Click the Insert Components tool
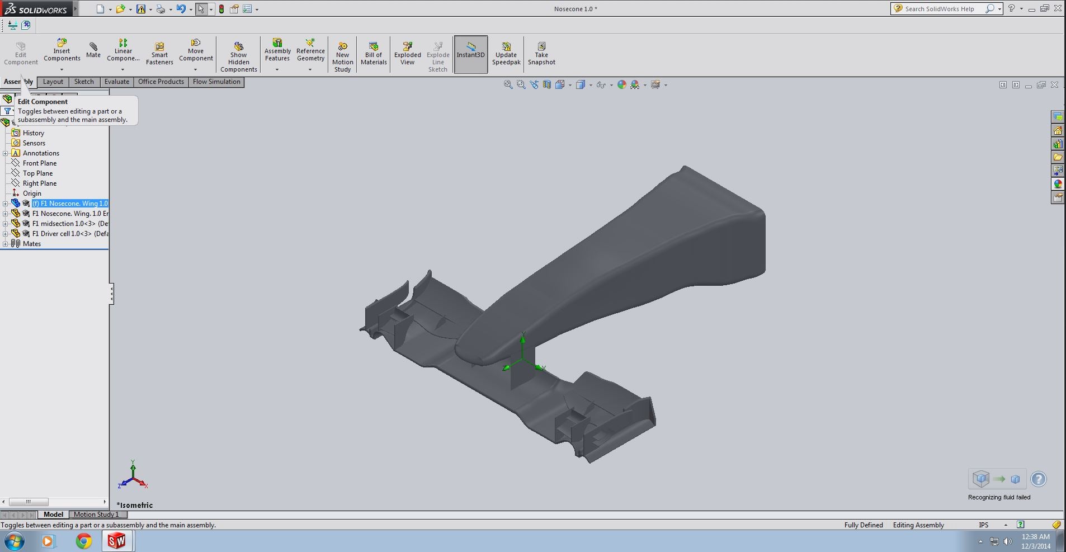This screenshot has height=552, width=1066. pyautogui.click(x=62, y=50)
